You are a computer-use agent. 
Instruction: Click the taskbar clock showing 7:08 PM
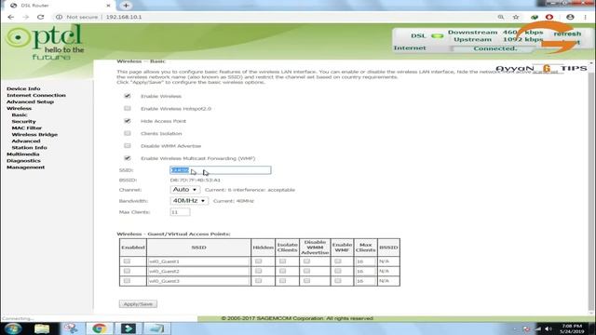pyautogui.click(x=572, y=328)
